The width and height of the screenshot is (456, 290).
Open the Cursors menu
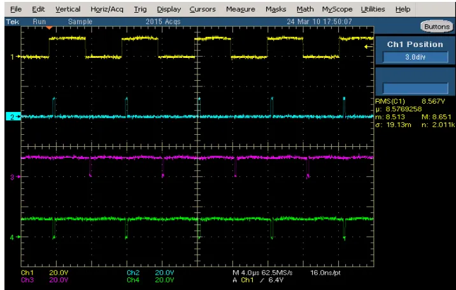pyautogui.click(x=203, y=10)
